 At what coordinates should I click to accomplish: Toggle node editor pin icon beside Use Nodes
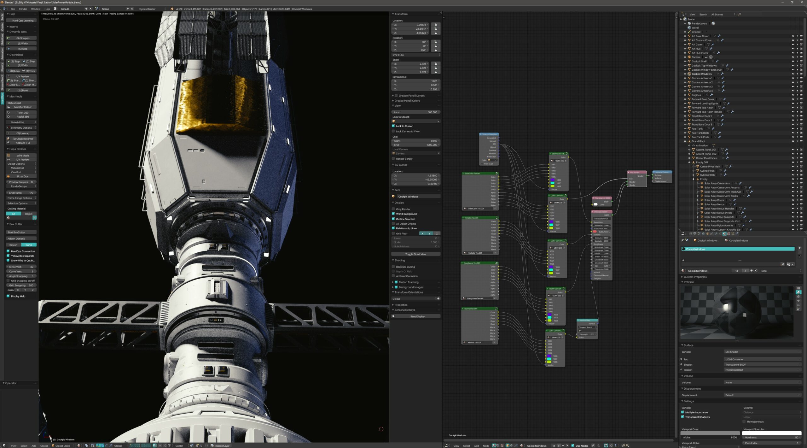[593, 446]
